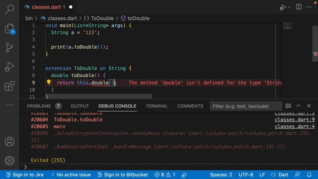Click Sign in to Jira in status bar
The height and width of the screenshot is (179, 318).
click(25, 175)
